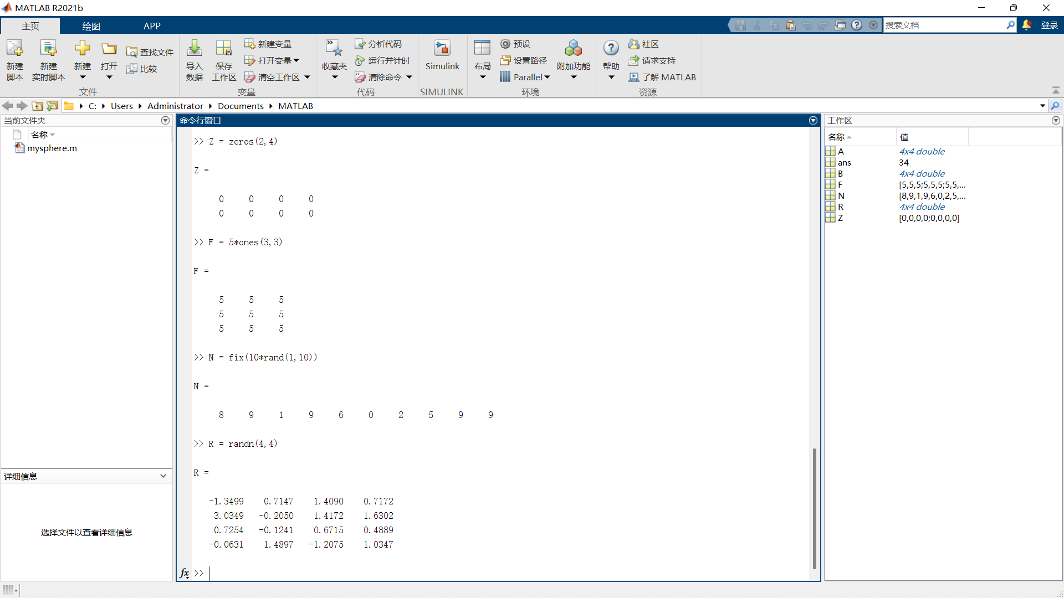Switch to Plots (绘图) tab

coord(91,26)
